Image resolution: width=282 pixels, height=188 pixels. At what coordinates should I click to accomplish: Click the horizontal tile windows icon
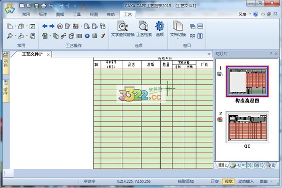[200, 26]
